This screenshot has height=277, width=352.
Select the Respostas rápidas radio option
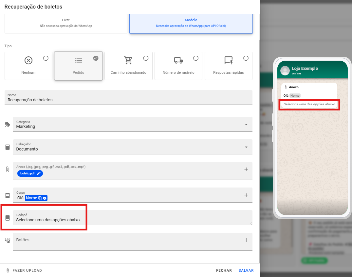(x=246, y=58)
